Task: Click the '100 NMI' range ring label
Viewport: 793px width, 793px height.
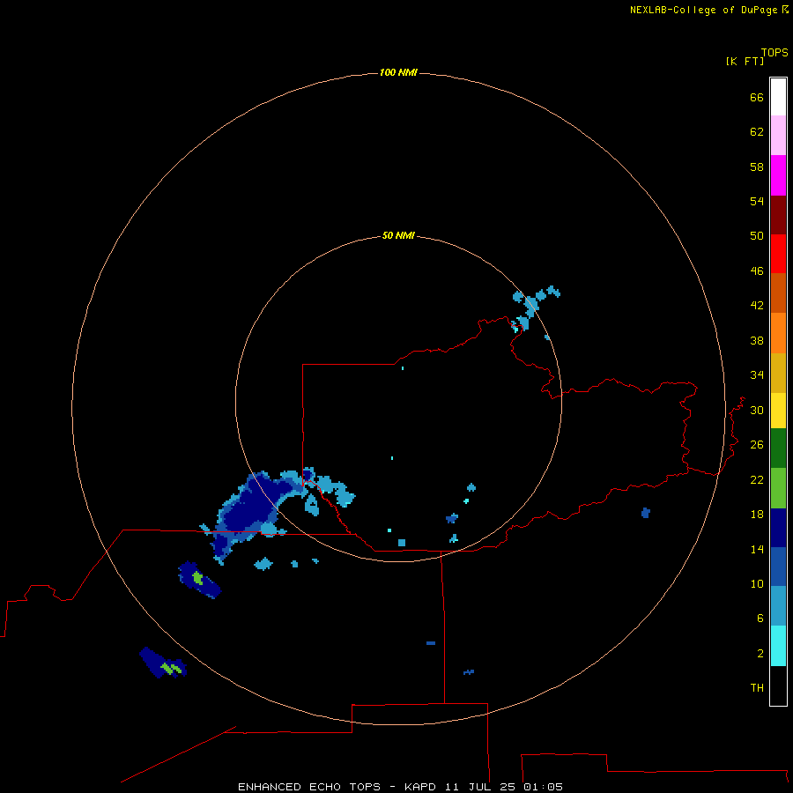Action: point(398,72)
